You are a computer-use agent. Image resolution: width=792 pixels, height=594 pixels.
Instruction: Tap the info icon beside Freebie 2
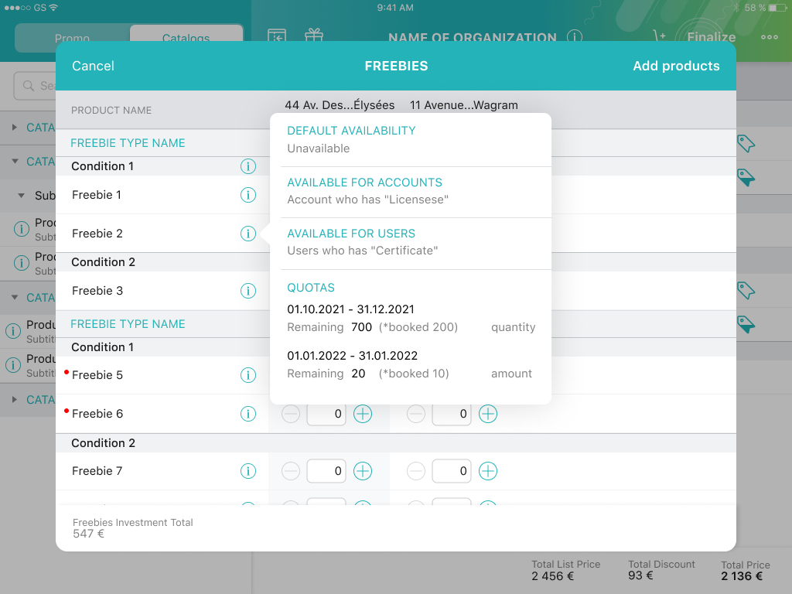click(x=247, y=234)
